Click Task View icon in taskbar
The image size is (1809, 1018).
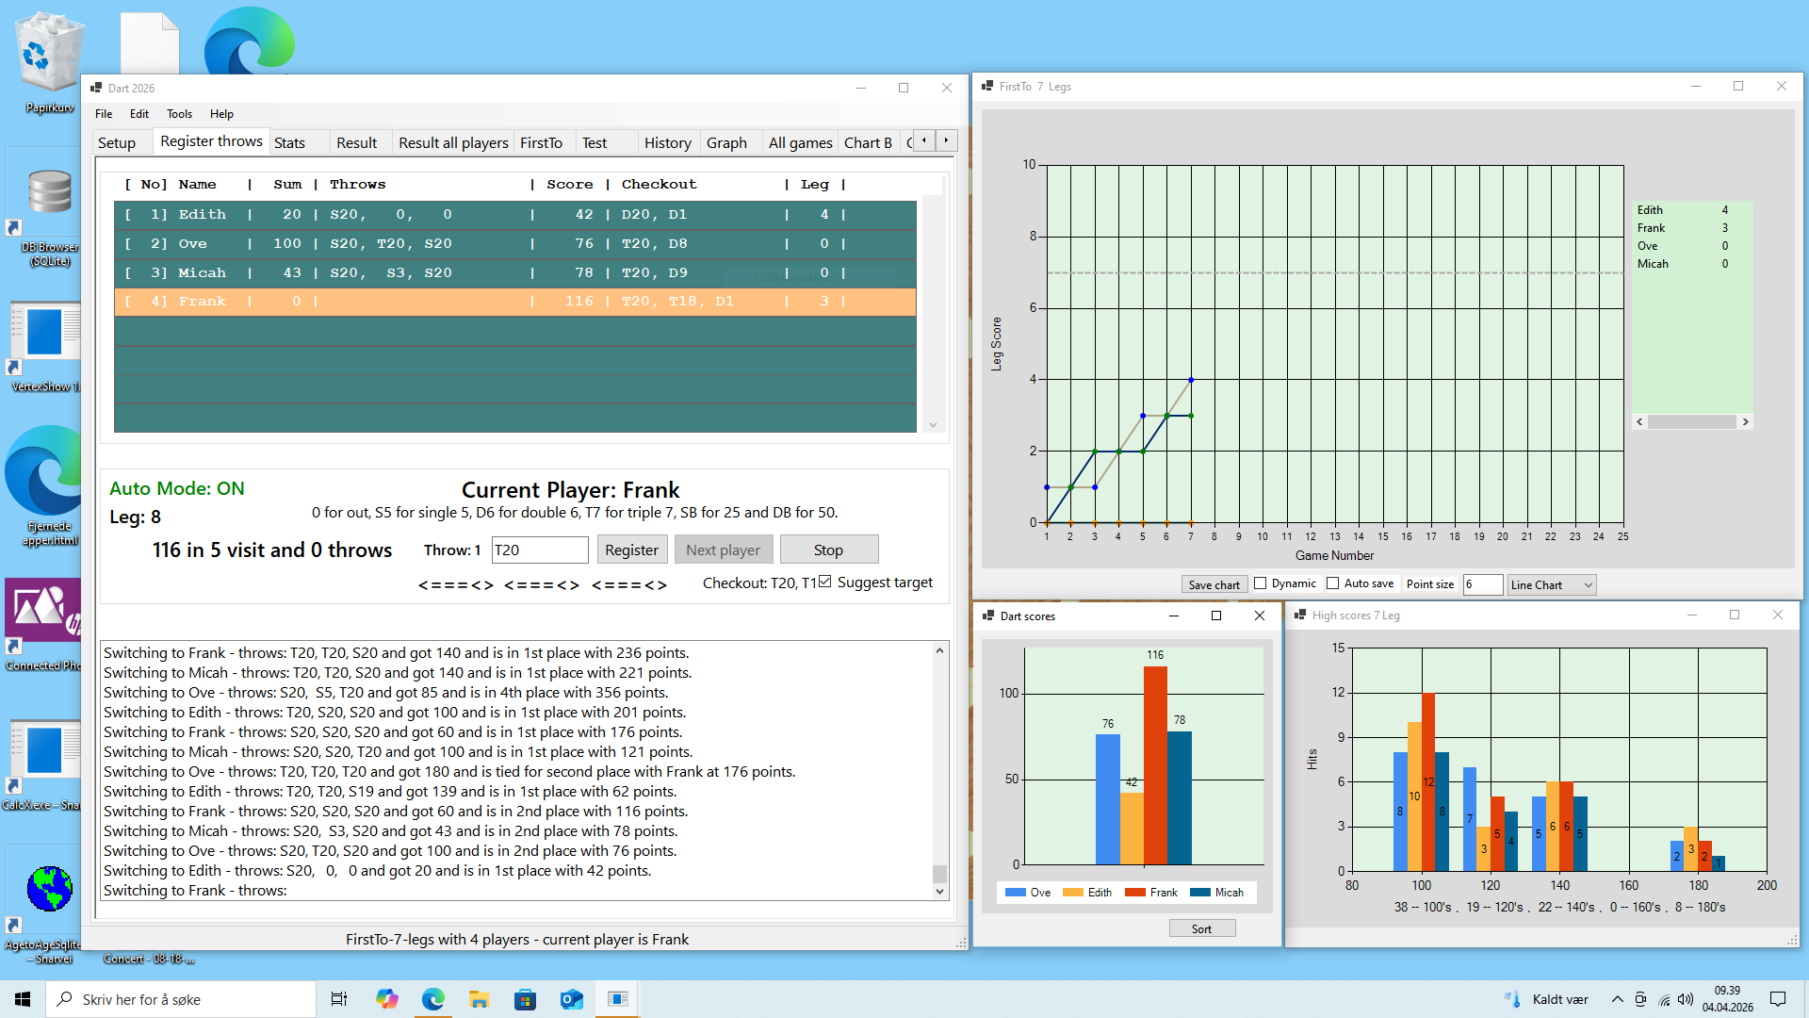click(x=339, y=999)
